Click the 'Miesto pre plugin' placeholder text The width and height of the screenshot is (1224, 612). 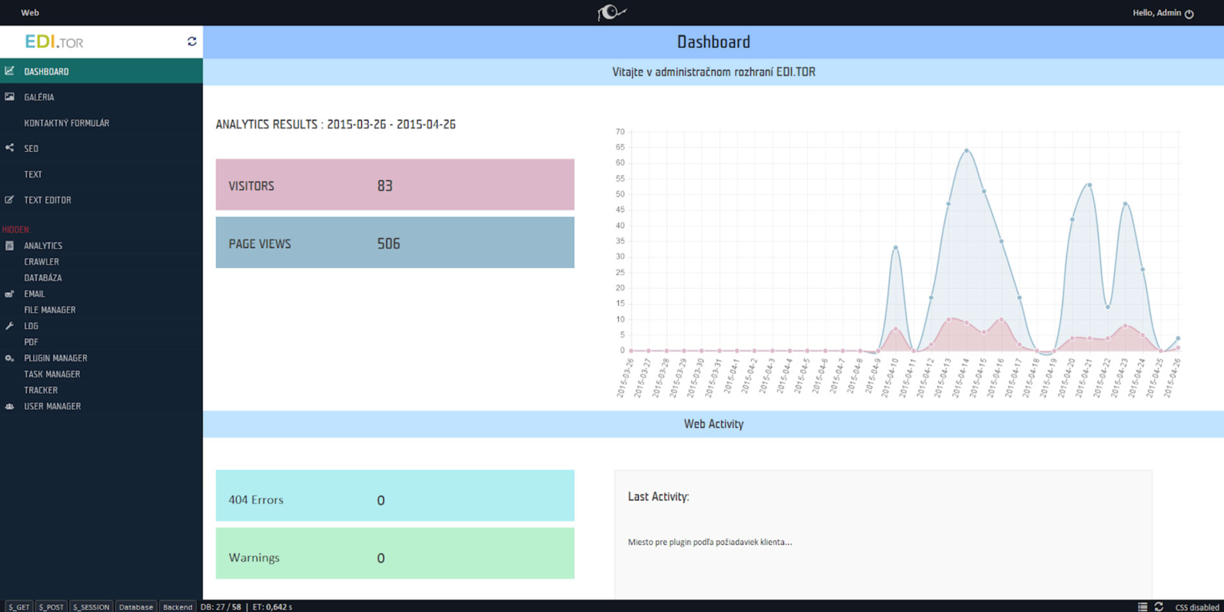tap(710, 542)
